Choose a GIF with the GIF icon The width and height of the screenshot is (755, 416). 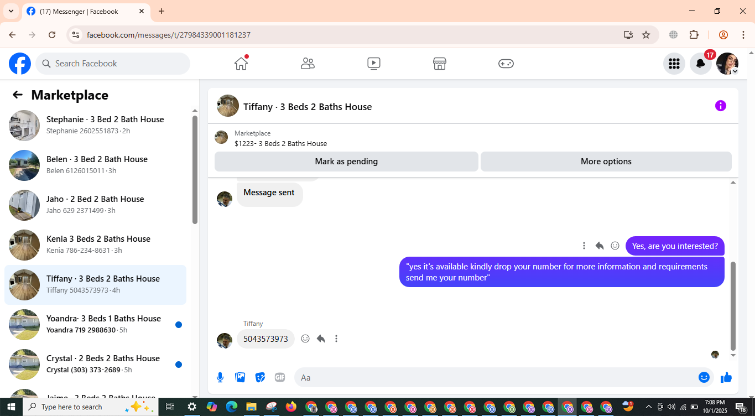(280, 377)
